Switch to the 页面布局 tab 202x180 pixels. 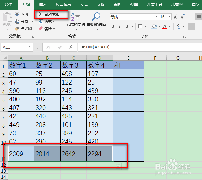(x=63, y=4)
